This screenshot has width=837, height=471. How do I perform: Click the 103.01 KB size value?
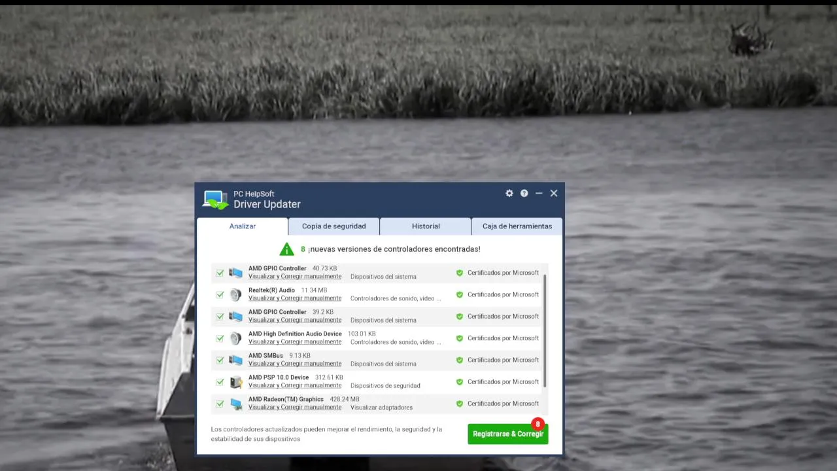tap(362, 334)
